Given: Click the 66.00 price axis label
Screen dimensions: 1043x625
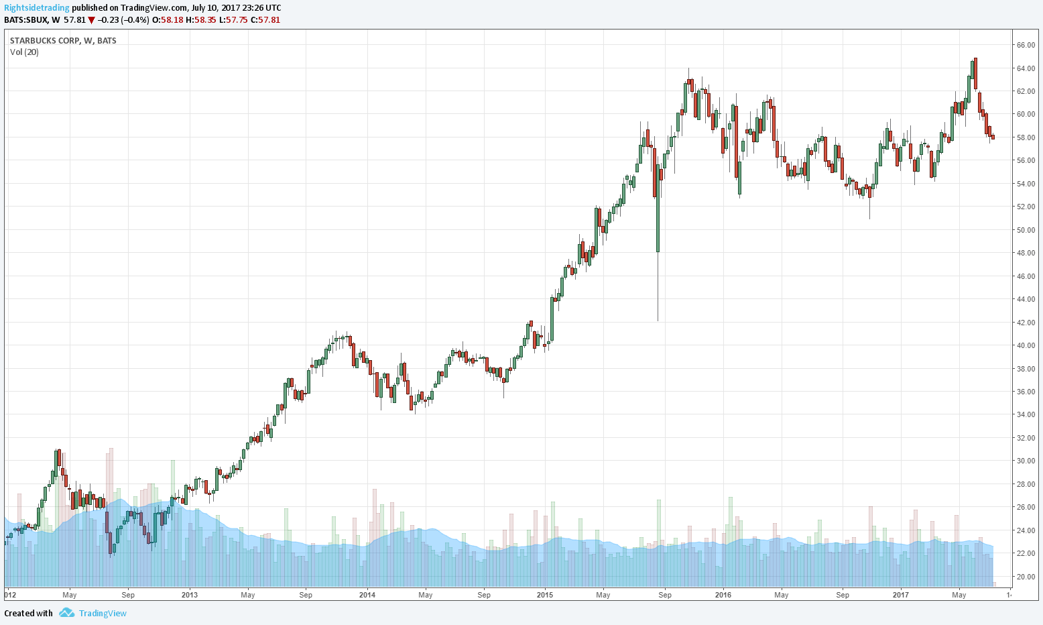Looking at the screenshot, I should pyautogui.click(x=1026, y=45).
